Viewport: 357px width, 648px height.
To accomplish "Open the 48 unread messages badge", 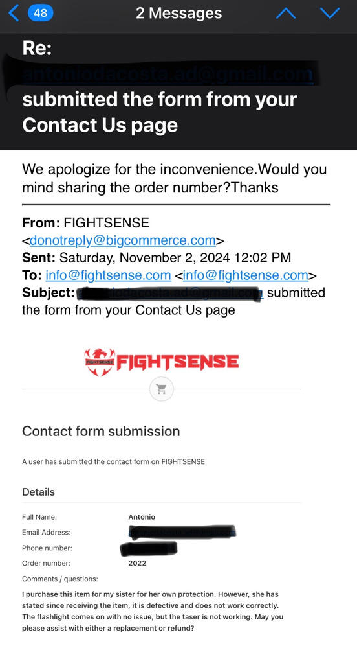I will [40, 13].
